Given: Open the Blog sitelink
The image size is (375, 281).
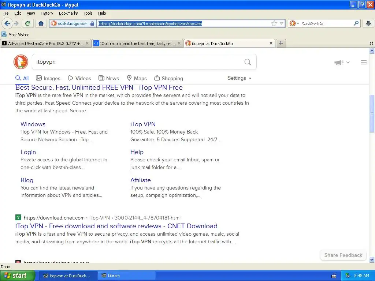Looking at the screenshot, I should coord(27,180).
